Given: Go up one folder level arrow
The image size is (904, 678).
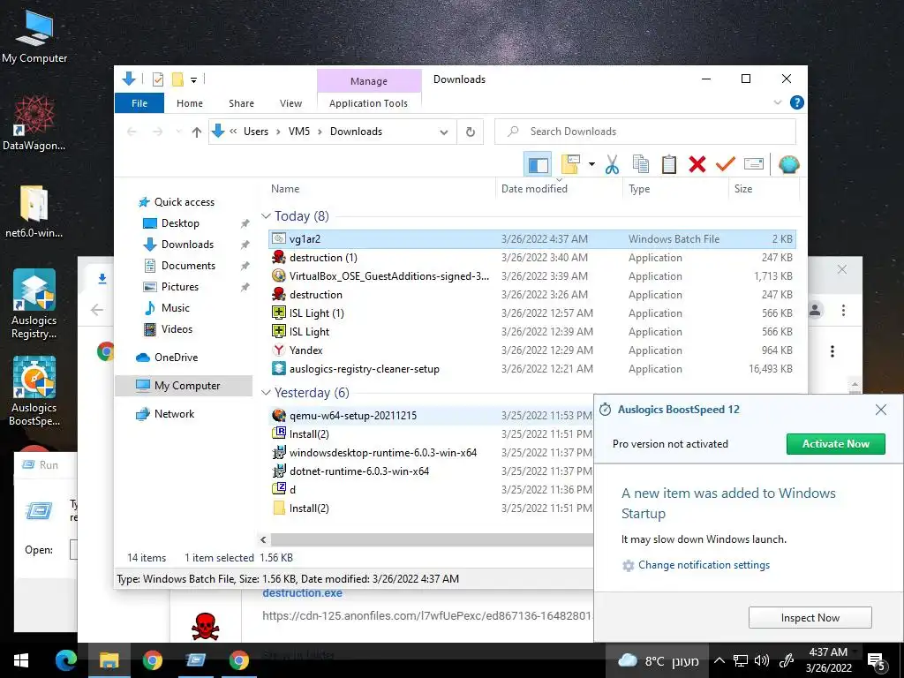Looking at the screenshot, I should pos(197,132).
